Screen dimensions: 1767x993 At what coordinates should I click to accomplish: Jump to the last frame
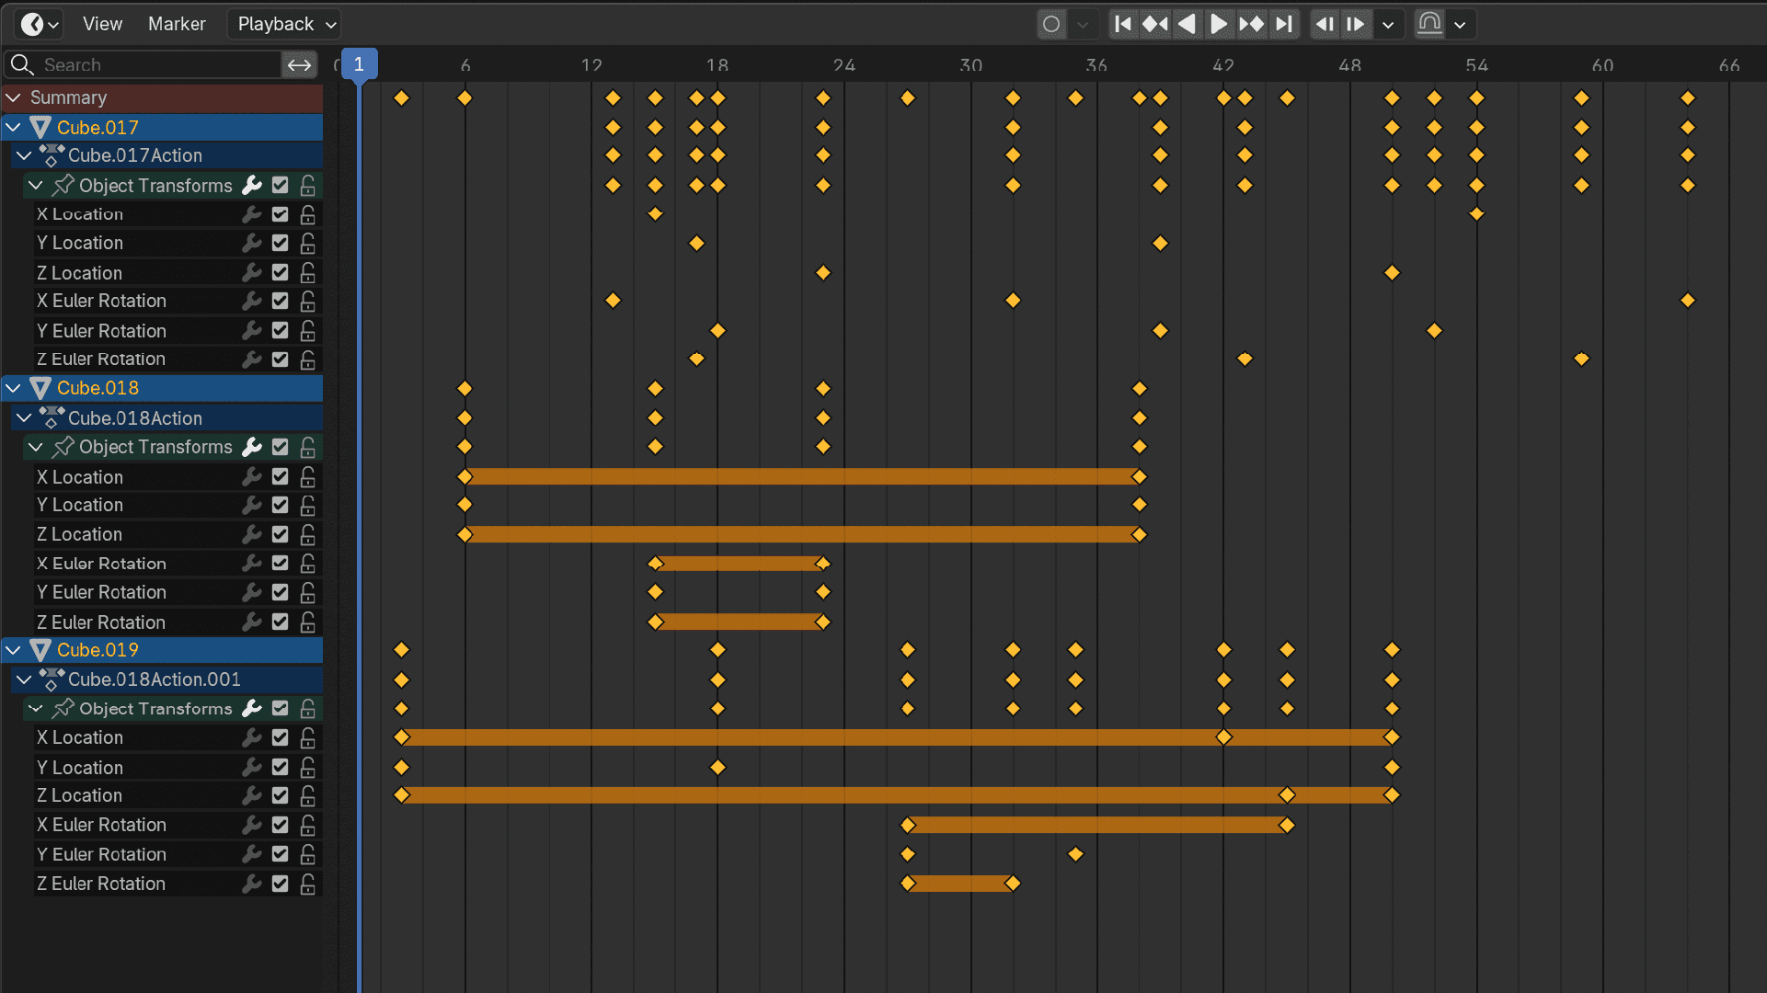pyautogui.click(x=1285, y=24)
